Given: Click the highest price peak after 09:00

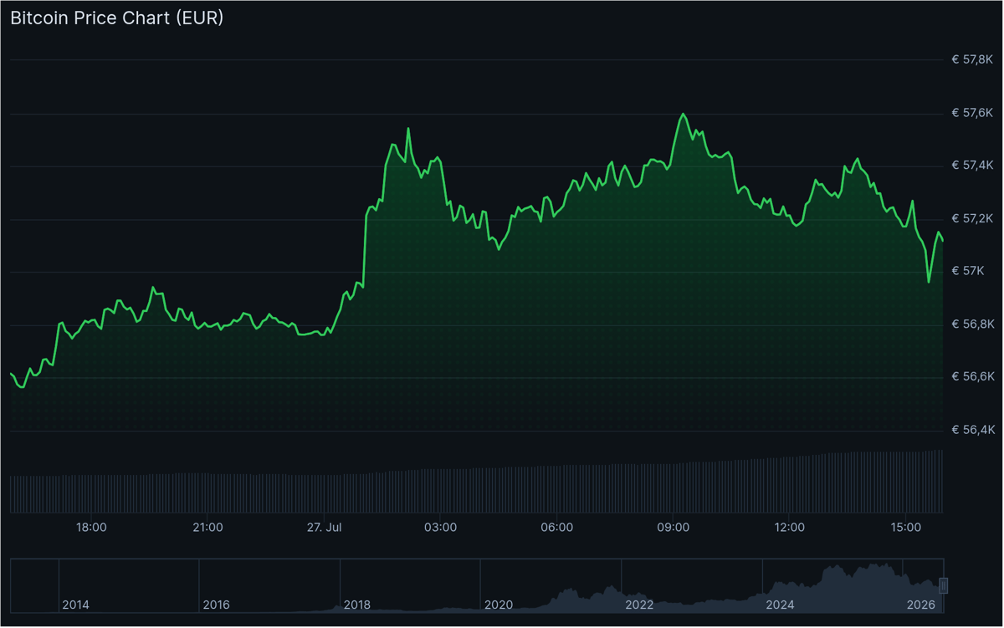Looking at the screenshot, I should pos(684,114).
